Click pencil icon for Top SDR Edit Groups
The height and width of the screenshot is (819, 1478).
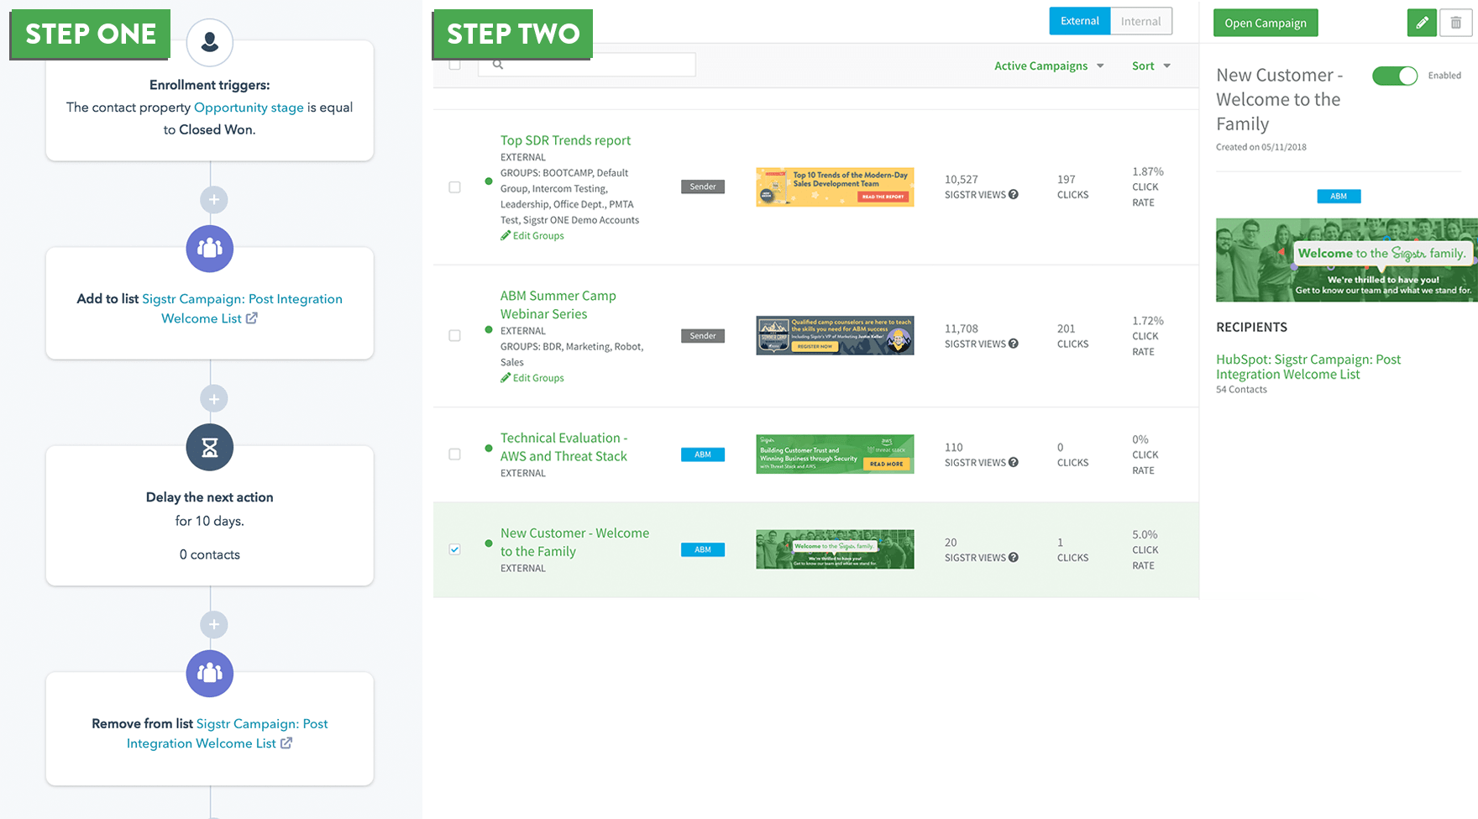coord(506,236)
